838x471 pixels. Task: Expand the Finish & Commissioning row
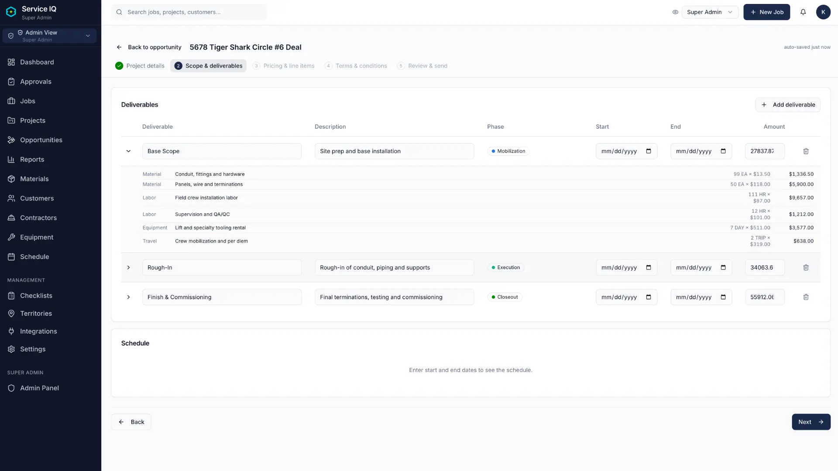click(x=128, y=297)
